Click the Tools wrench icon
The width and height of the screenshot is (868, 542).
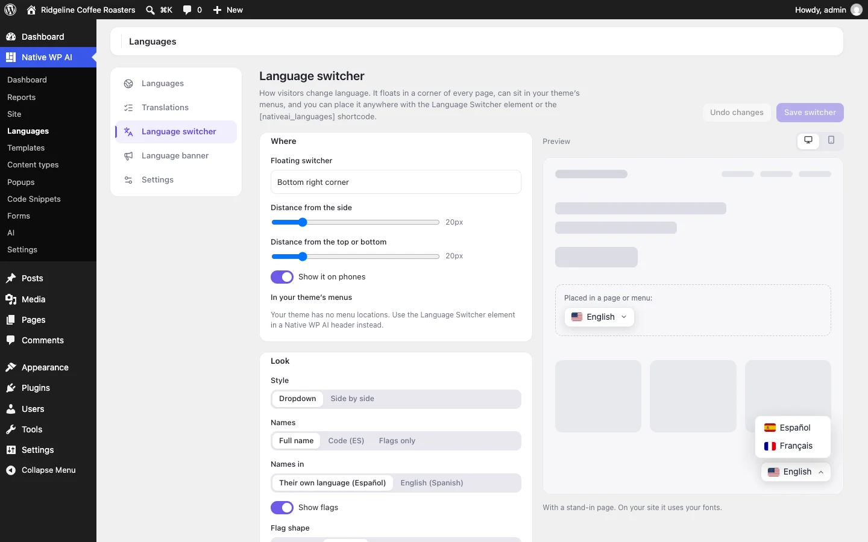click(11, 429)
